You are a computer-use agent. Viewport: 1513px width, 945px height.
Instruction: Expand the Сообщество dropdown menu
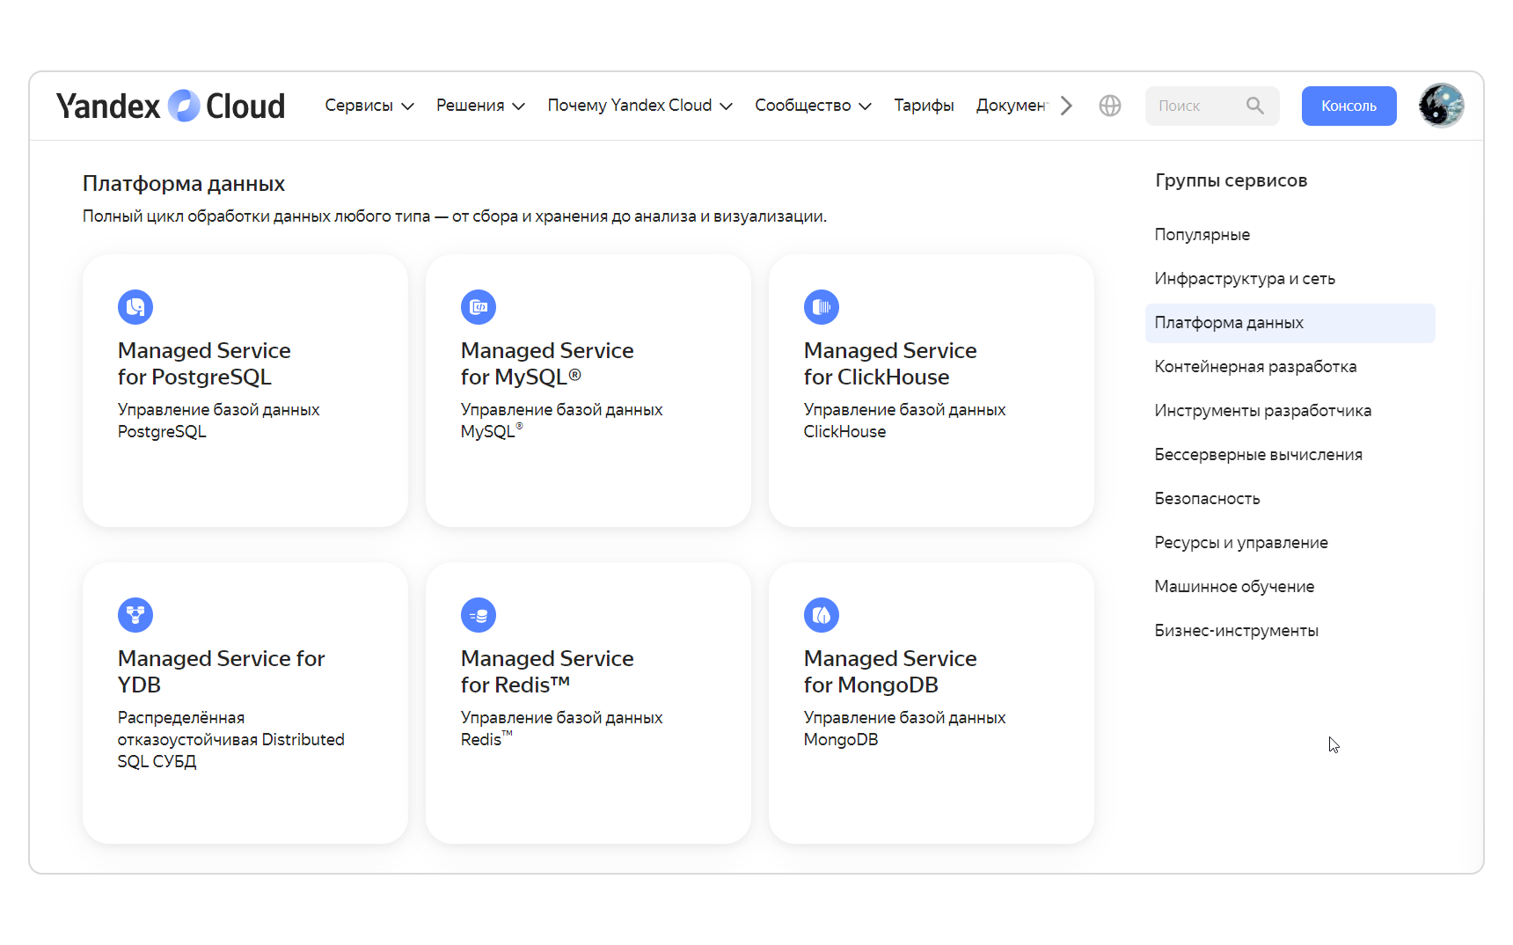click(813, 106)
